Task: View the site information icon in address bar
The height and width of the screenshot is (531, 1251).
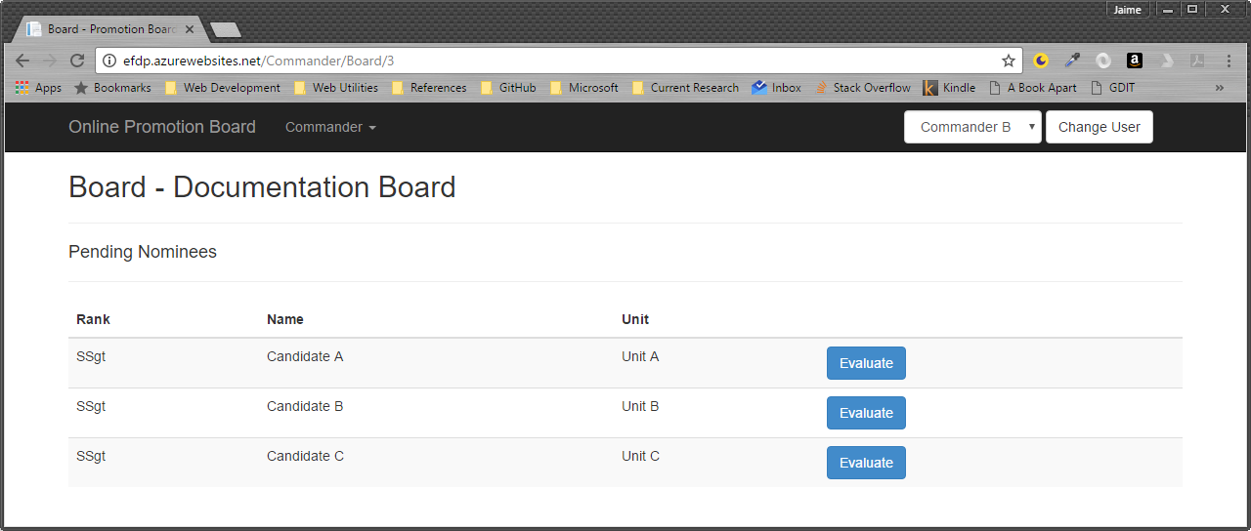Action: pos(109,61)
